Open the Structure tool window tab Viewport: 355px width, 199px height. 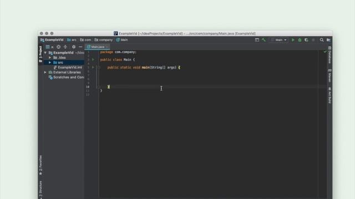point(40,190)
